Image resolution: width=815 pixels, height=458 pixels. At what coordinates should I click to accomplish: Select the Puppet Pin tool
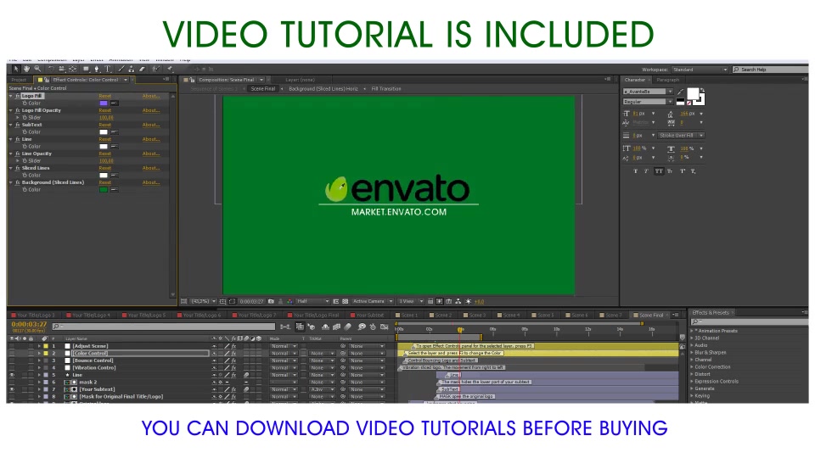[x=170, y=69]
